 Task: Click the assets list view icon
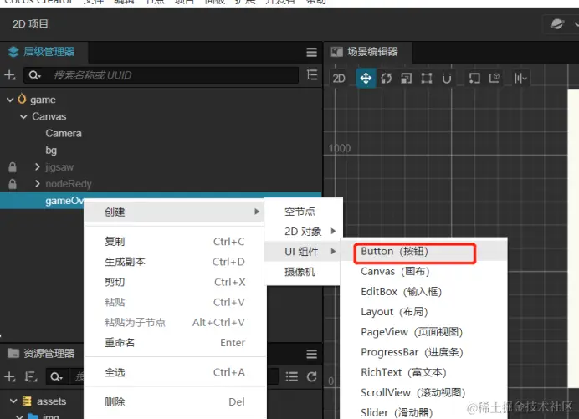click(x=292, y=376)
